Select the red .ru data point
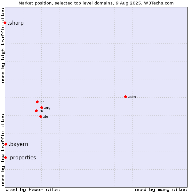Image resolution: width=192 pixels, height=192 pixels. coord(36,111)
